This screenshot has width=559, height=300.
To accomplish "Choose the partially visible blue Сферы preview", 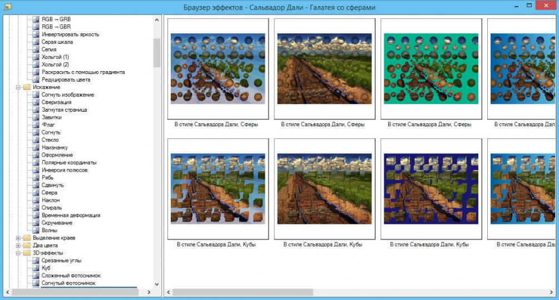I will click(522, 69).
